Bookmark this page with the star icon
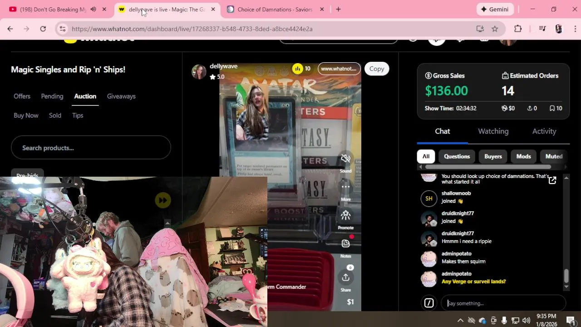581x327 pixels. pyautogui.click(x=495, y=29)
